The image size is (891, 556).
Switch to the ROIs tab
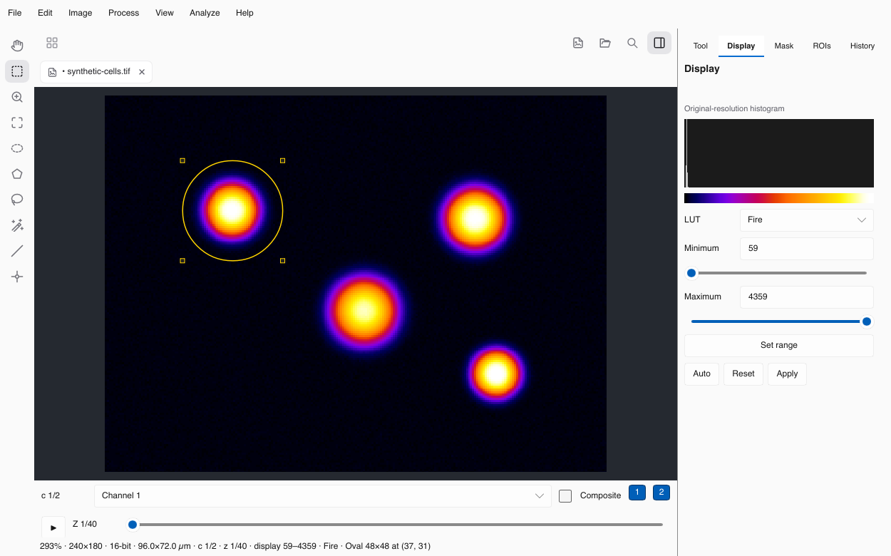(x=822, y=46)
